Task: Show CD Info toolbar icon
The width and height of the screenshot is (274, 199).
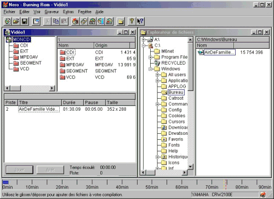Action: (x=101, y=21)
